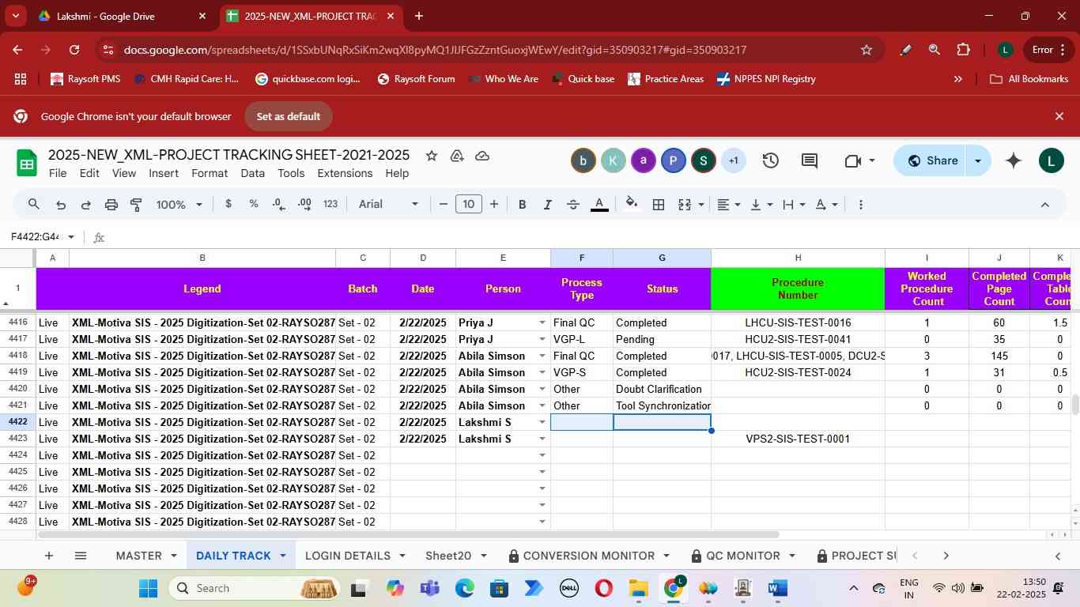Open horizontal align dropdown
Image resolution: width=1080 pixels, height=607 pixels.
(729, 205)
